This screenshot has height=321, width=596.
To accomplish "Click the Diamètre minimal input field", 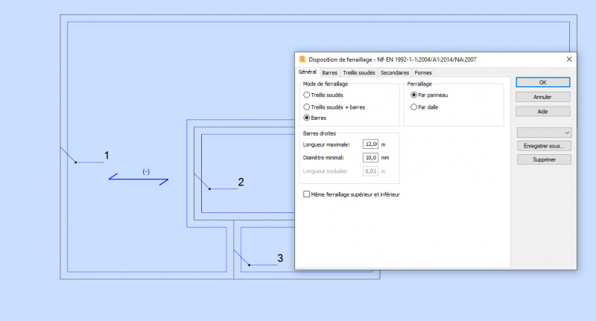I will point(370,157).
